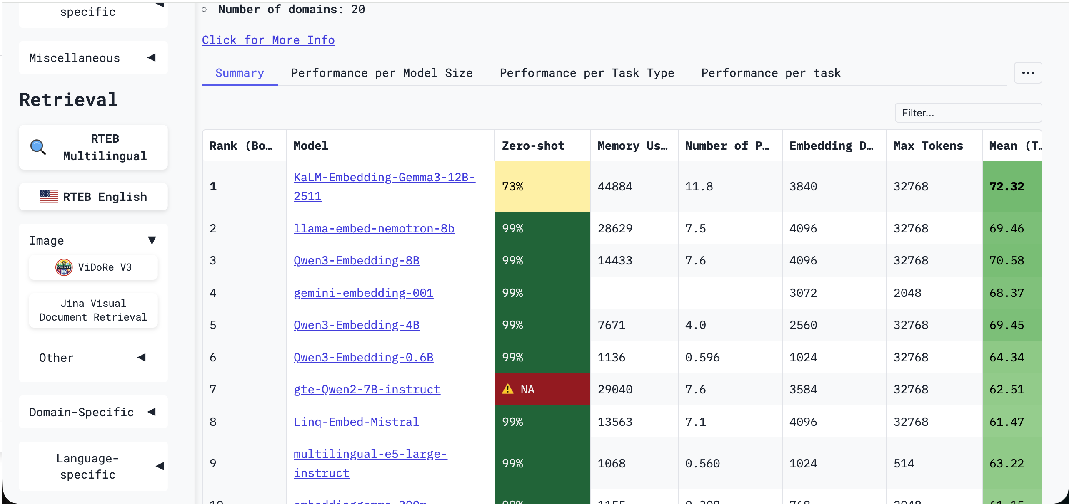The image size is (1069, 504).
Task: Collapse the Image section
Action: [152, 240]
